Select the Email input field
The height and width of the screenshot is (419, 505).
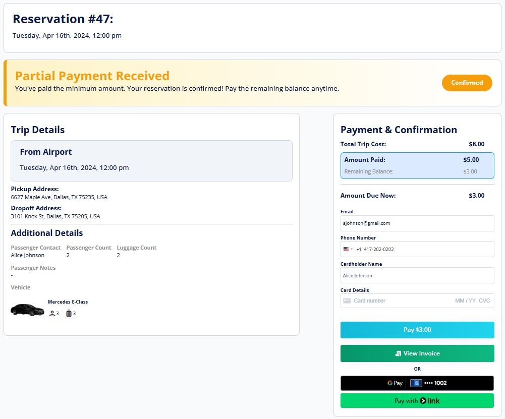(x=417, y=223)
